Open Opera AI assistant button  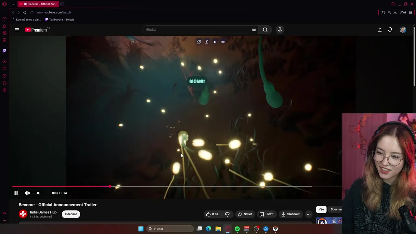(x=403, y=12)
